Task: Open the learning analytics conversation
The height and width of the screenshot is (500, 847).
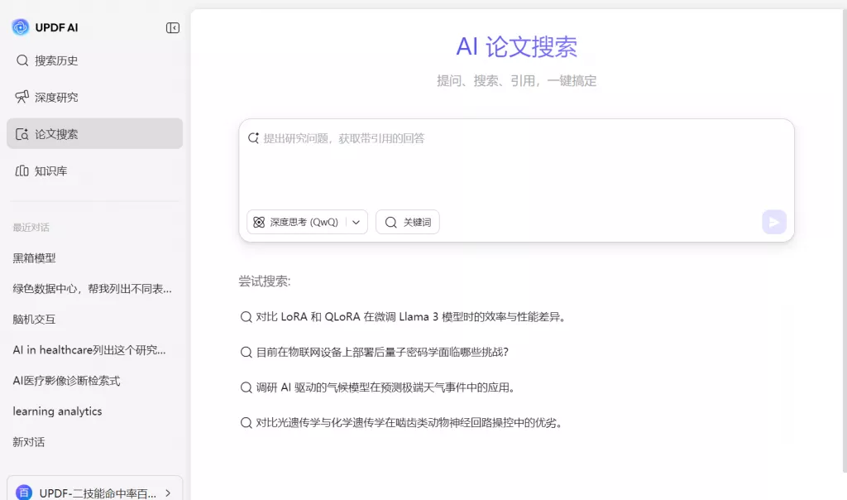Action: (57, 411)
